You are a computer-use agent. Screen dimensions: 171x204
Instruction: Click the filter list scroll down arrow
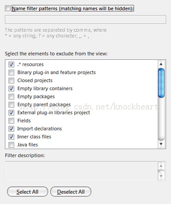[161, 144]
